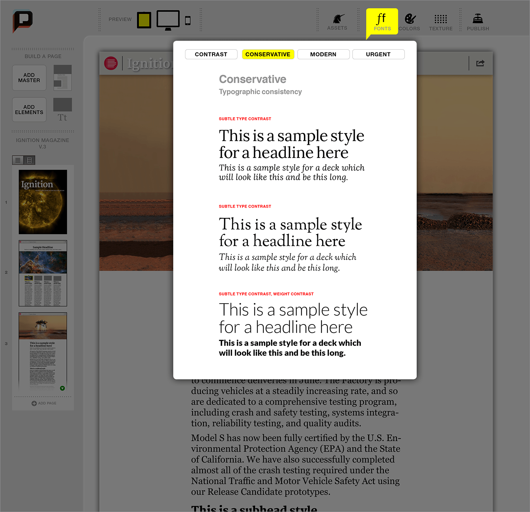Switch to the Modern font tab

point(323,54)
